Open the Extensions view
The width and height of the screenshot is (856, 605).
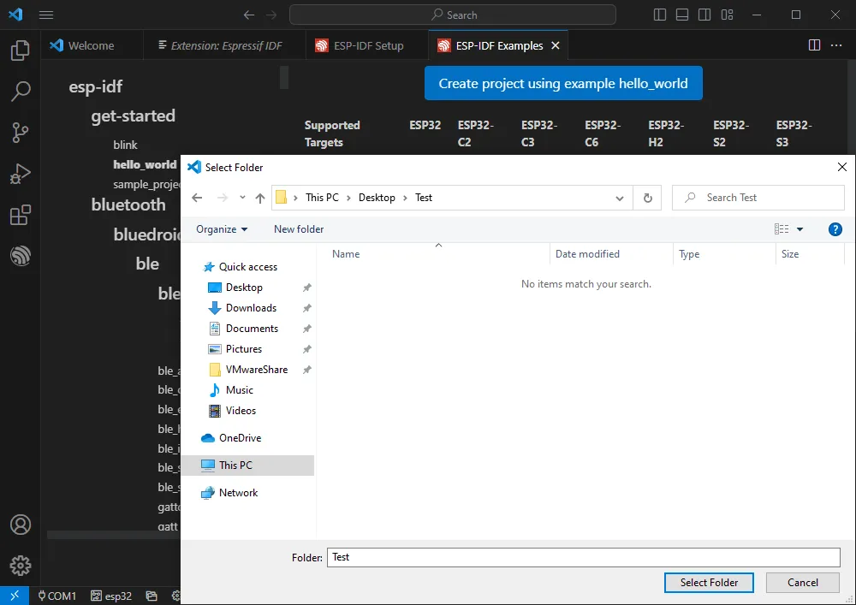tap(20, 215)
